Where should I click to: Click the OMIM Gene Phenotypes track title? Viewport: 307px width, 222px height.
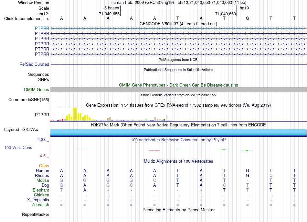(178, 85)
